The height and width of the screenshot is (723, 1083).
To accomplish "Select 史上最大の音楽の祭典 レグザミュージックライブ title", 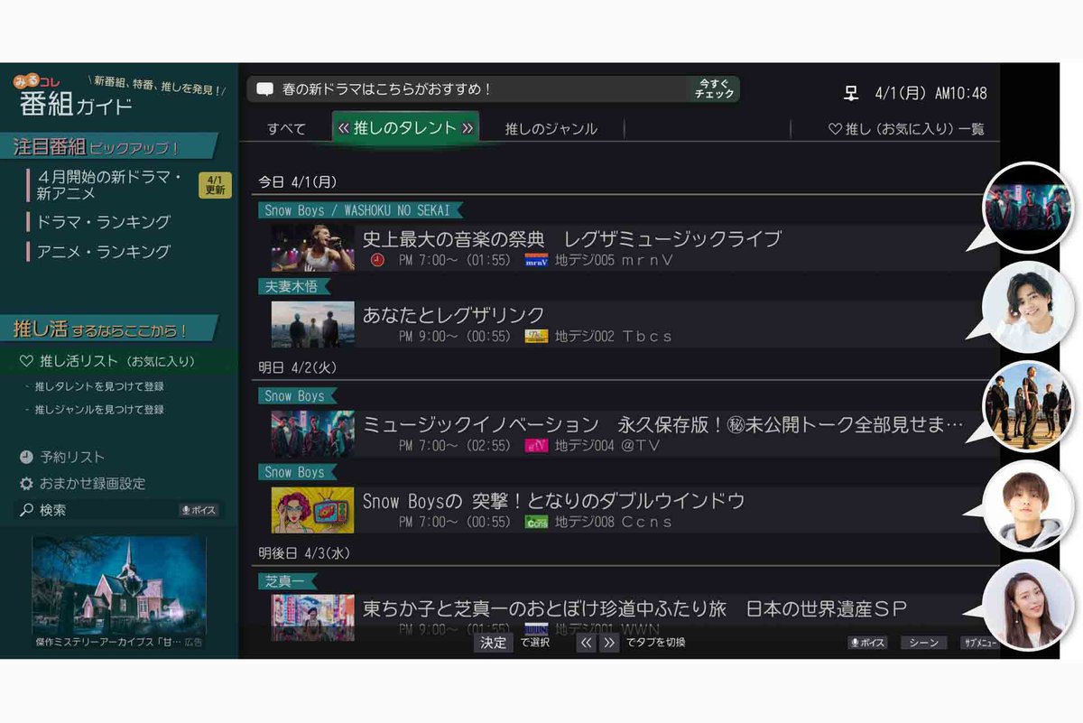I will click(571, 239).
